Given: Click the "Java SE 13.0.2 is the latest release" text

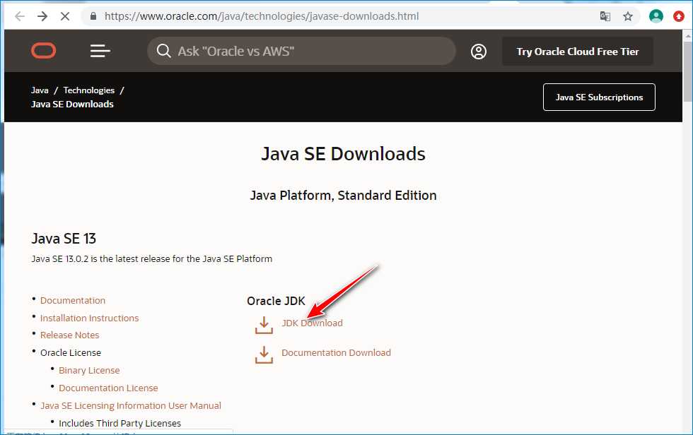Looking at the screenshot, I should coord(151,259).
